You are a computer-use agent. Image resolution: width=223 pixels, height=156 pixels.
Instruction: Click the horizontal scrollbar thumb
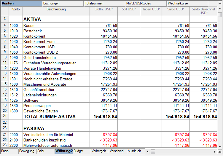tap(153, 152)
